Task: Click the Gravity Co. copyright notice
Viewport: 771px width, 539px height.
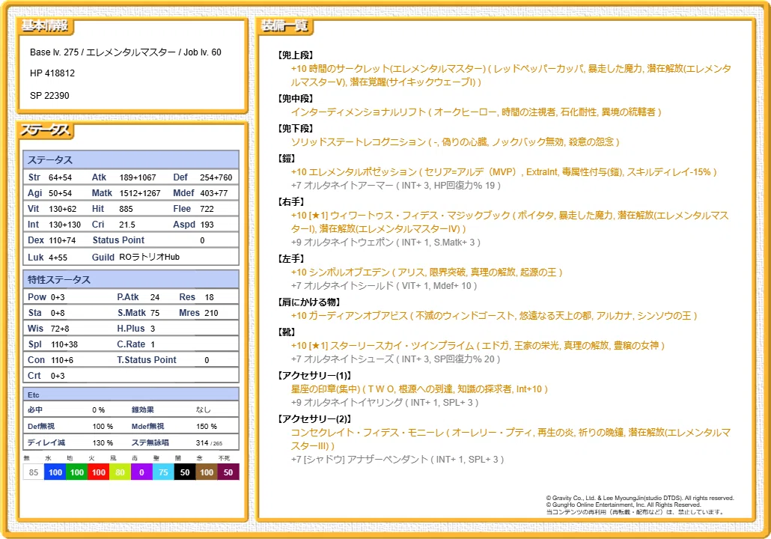Action: click(640, 498)
